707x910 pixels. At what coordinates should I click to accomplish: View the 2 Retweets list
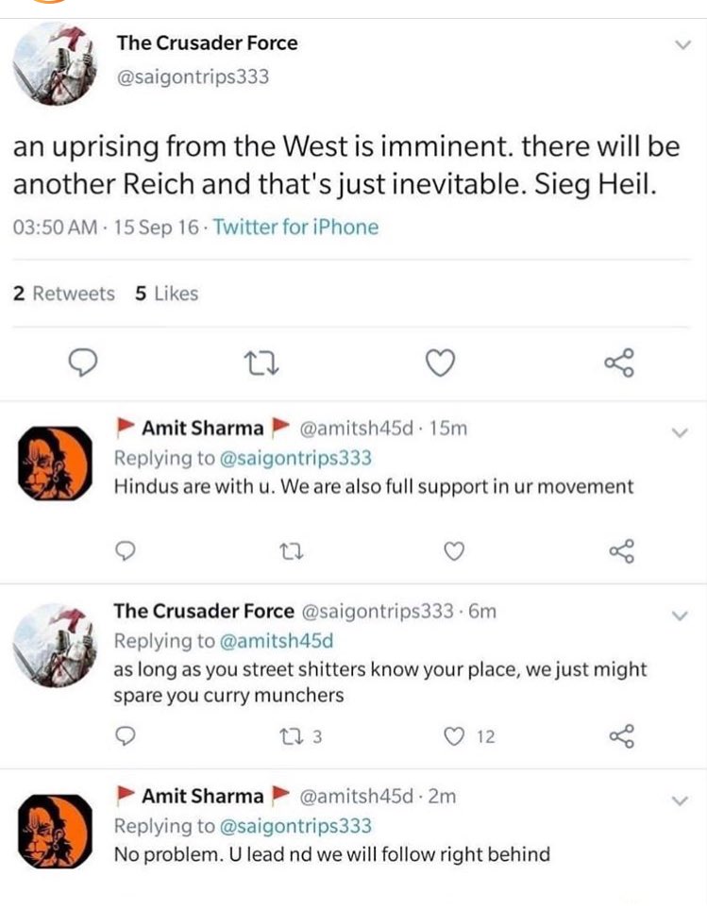[x=64, y=294]
